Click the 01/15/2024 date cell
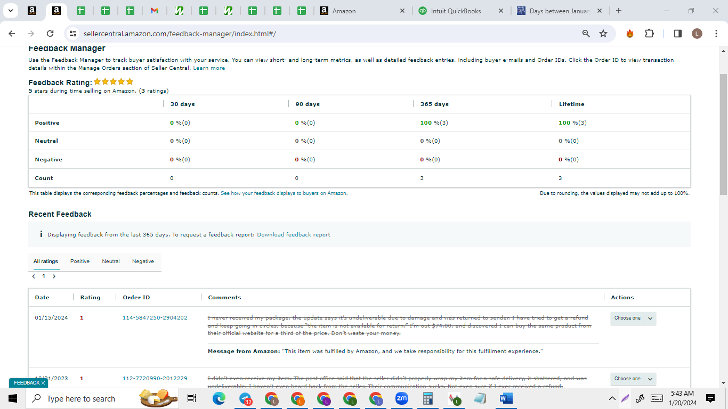The image size is (728, 409). click(51, 317)
